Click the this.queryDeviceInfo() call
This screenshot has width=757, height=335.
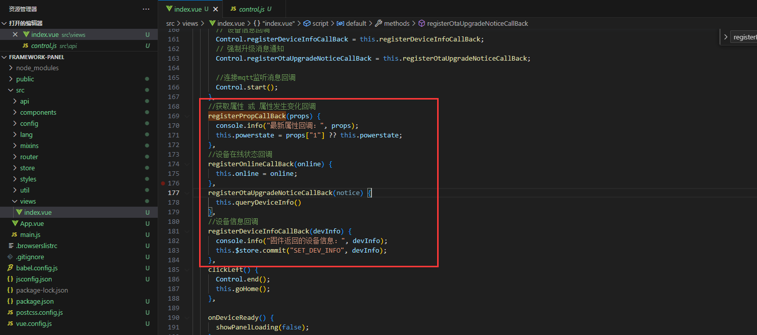[259, 202]
